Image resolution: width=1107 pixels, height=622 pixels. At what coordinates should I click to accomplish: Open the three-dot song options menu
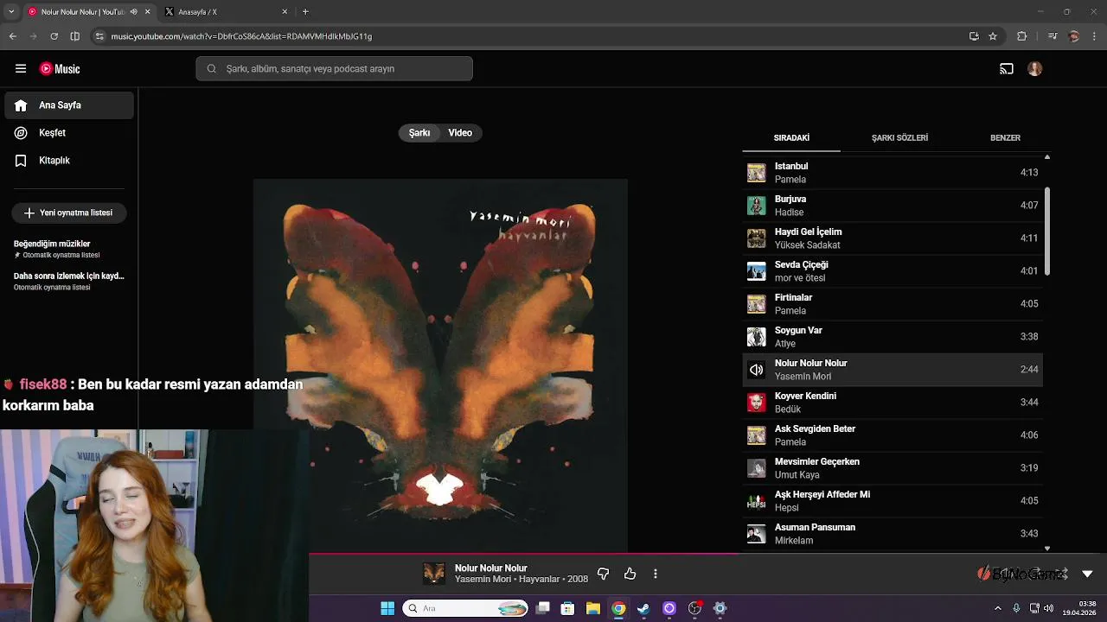point(656,574)
